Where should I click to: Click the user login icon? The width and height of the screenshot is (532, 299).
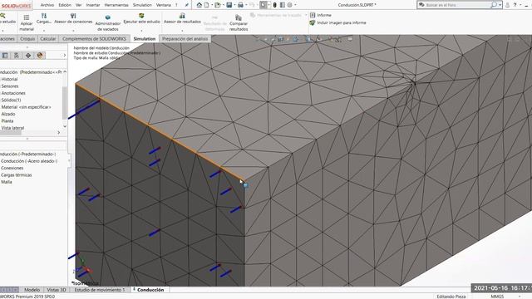tap(508, 5)
